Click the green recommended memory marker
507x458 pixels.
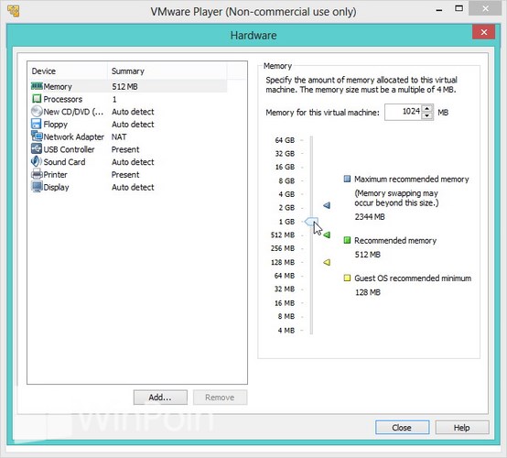[327, 234]
